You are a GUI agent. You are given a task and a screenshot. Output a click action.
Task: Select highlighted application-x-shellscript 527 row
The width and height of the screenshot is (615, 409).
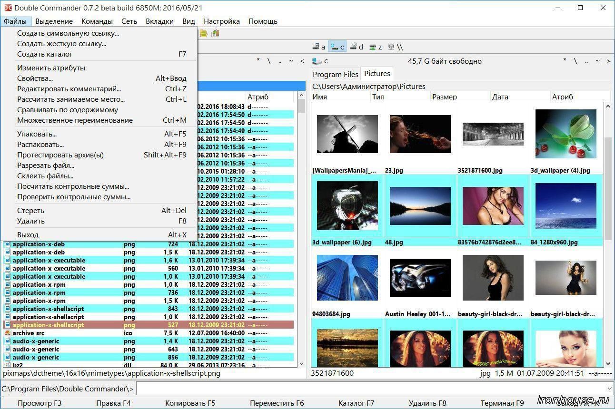tap(149, 325)
